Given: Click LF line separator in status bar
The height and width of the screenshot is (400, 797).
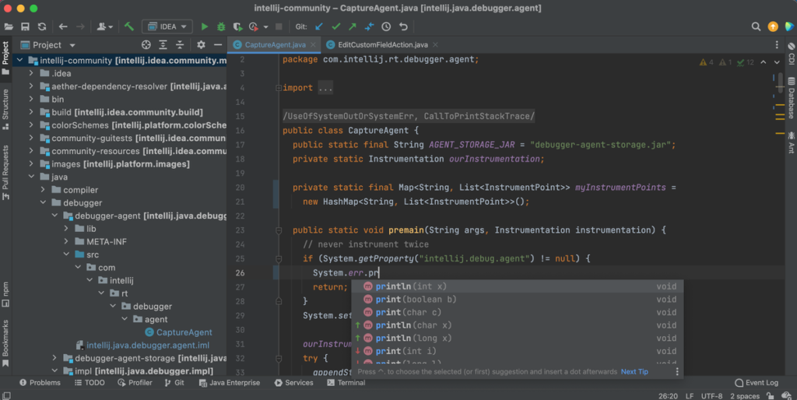Looking at the screenshot, I should click(690, 396).
